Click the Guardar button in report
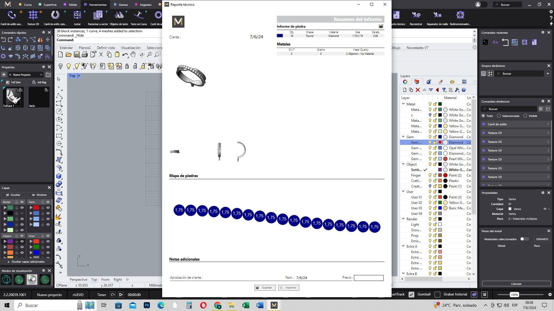Viewport: 554px width, 311px height. point(265,288)
